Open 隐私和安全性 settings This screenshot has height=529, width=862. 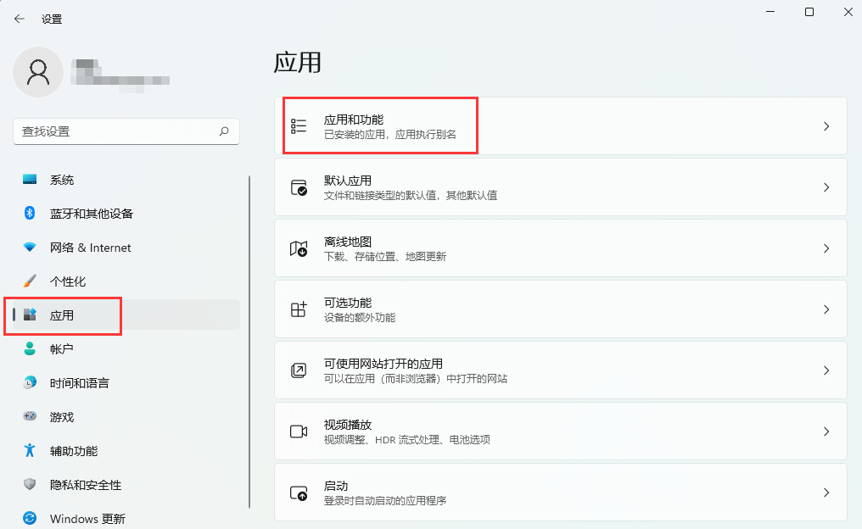(126, 485)
